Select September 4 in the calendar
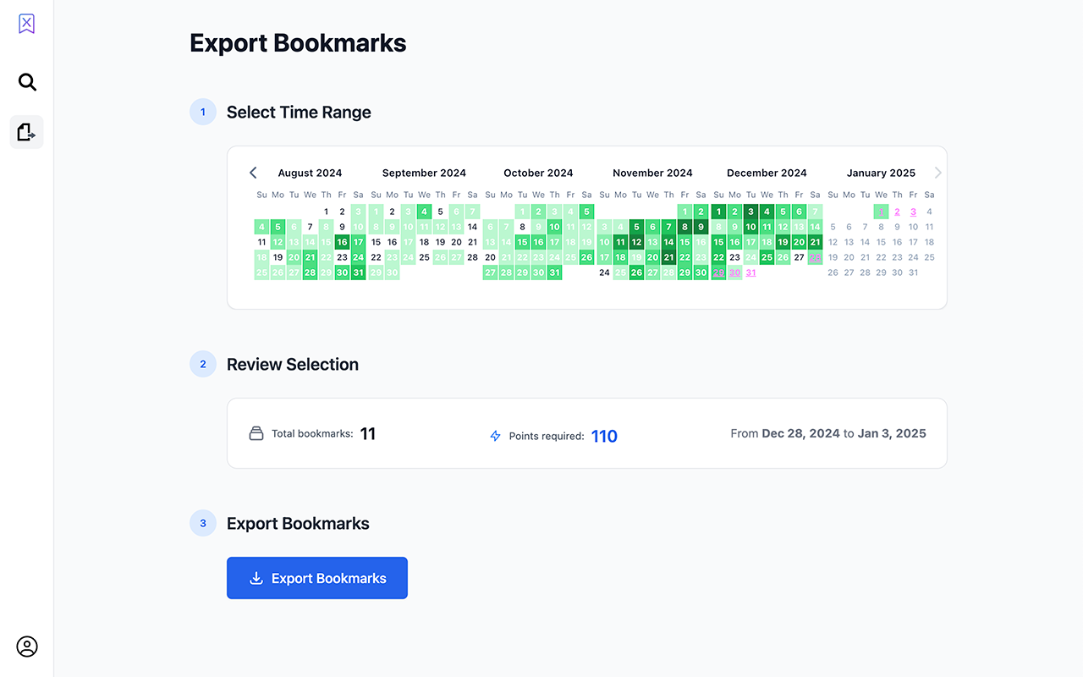Screen dimensions: 1083x677 coord(424,212)
